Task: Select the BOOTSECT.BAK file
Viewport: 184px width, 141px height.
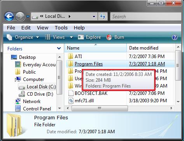Action: point(91,93)
